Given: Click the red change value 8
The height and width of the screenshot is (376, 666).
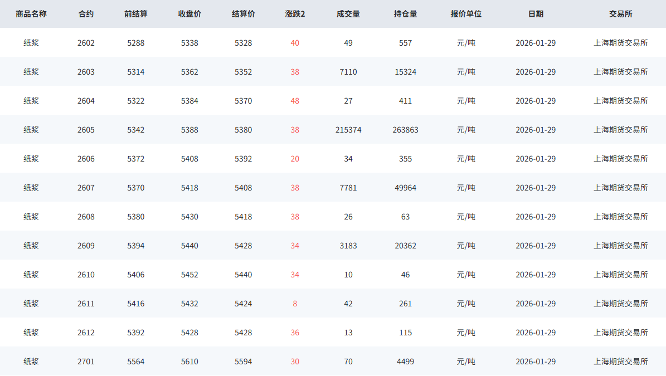Looking at the screenshot, I should (x=295, y=304).
